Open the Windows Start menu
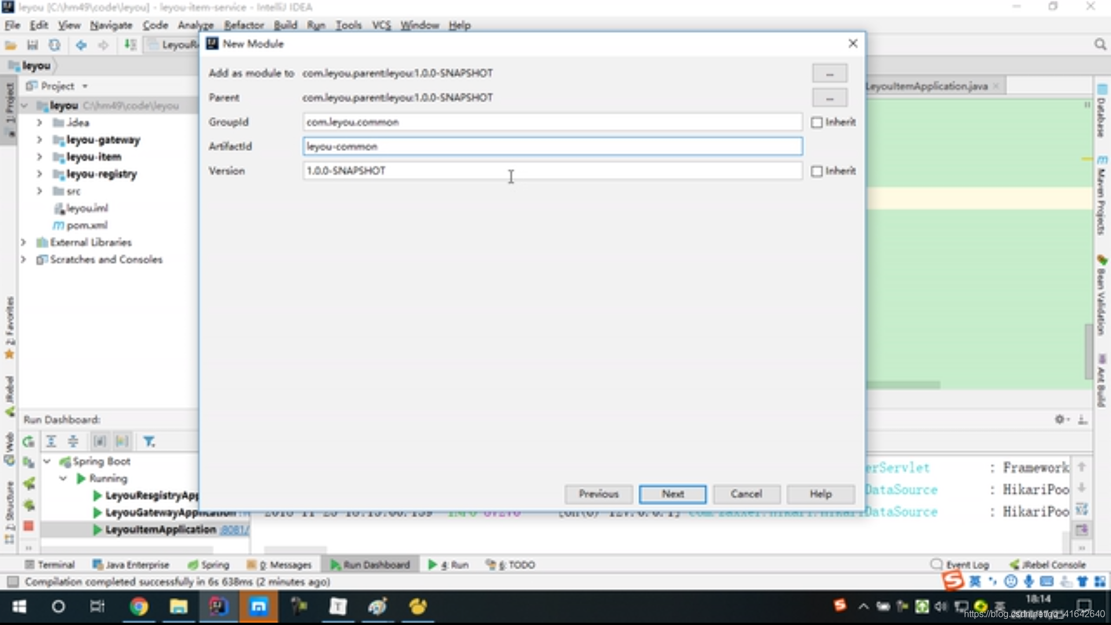The image size is (1111, 625). click(19, 606)
